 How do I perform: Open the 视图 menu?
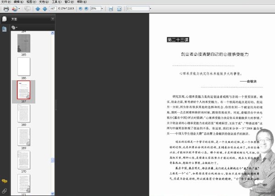pyautogui.click(x=31, y=2)
